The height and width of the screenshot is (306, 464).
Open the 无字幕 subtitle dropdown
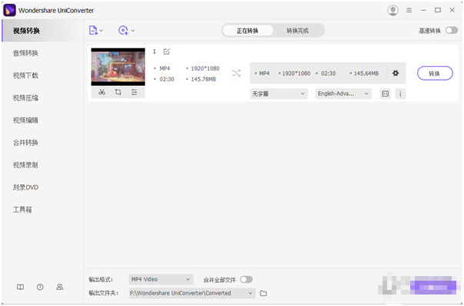pyautogui.click(x=279, y=94)
